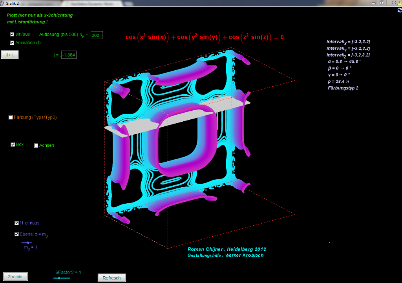Image resolution: width=402 pixels, height=283 pixels.
Task: Disable the Animation (t) checkbox
Action: coord(12,43)
